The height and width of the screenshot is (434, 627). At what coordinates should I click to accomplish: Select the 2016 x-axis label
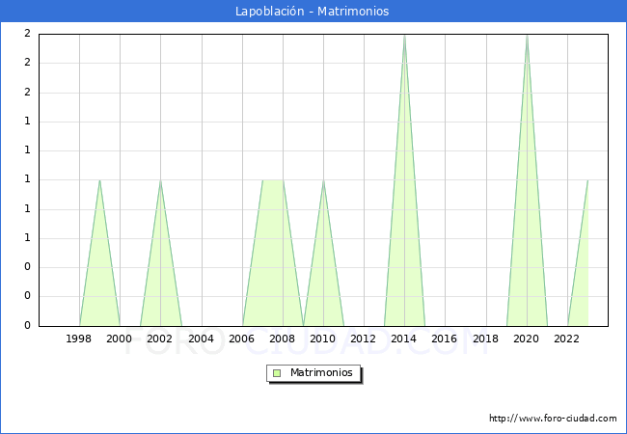445,339
